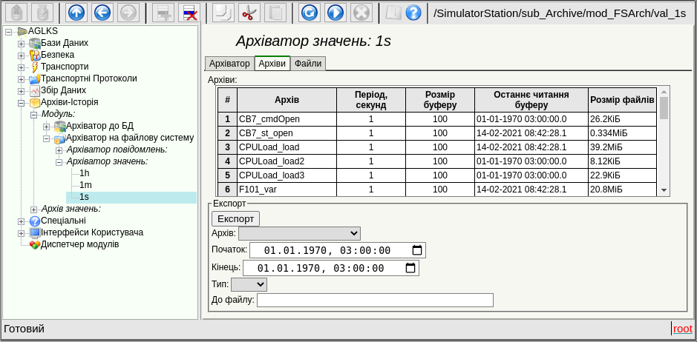Switch to the Архіватор tab
Screen dimensions: 697x342
point(229,64)
